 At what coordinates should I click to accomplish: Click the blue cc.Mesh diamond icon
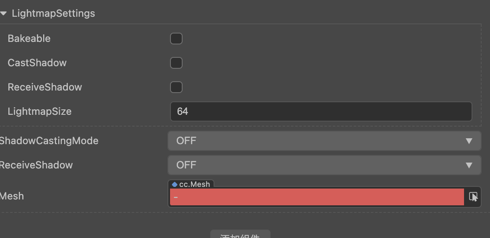tap(175, 184)
